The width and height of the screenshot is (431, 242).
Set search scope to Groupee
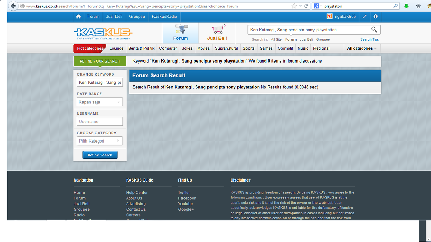(323, 39)
